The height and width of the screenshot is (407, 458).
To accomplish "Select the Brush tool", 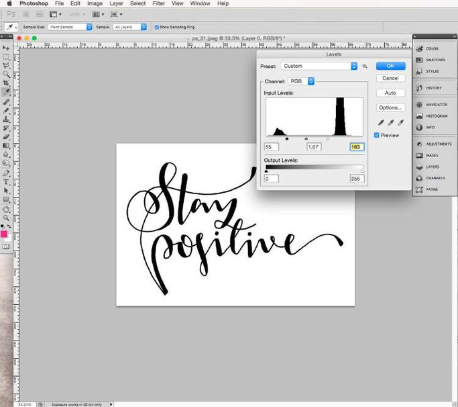I will pyautogui.click(x=6, y=110).
